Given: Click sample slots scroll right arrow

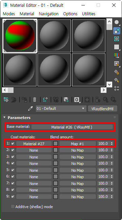Looking at the screenshot, I should [x=103, y=90].
